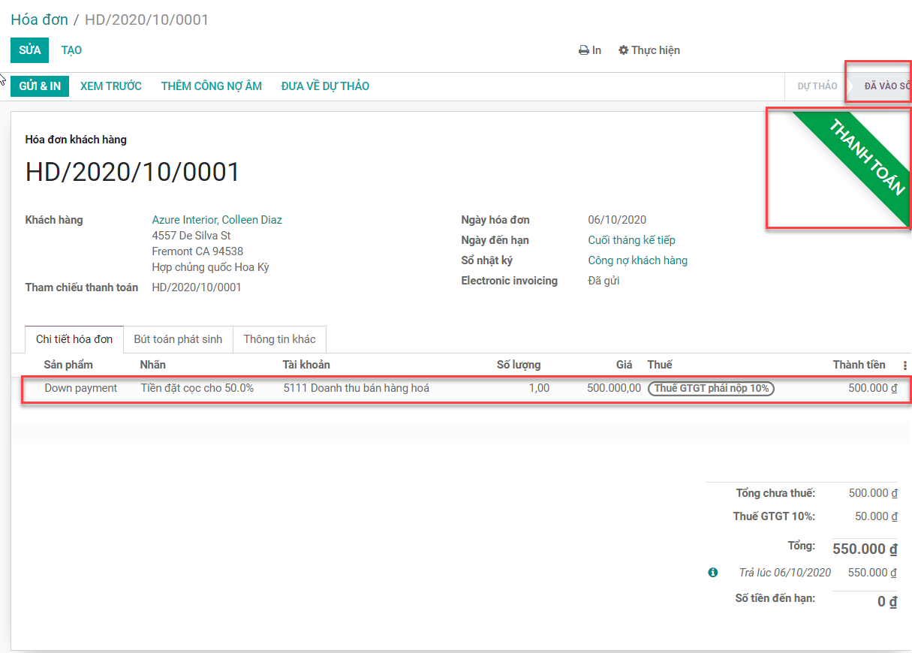The width and height of the screenshot is (912, 653).
Task: Select the DỰ THẢO status stage
Action: click(x=817, y=86)
